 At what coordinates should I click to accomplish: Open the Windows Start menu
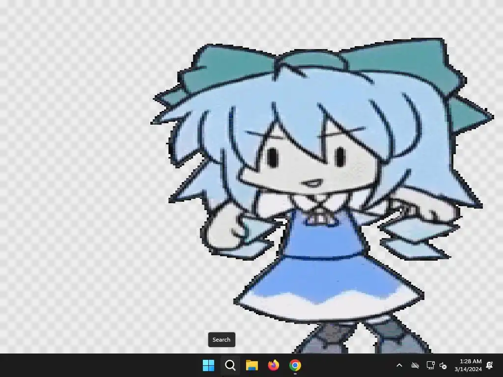click(x=208, y=365)
